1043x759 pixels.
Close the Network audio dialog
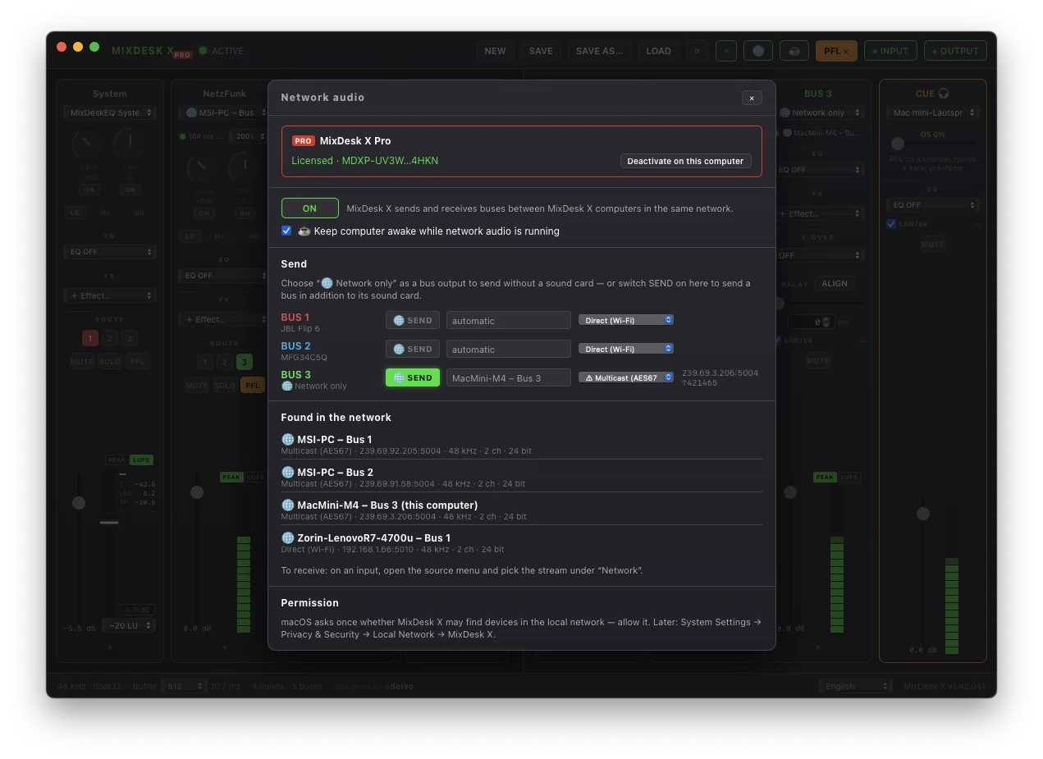click(752, 98)
